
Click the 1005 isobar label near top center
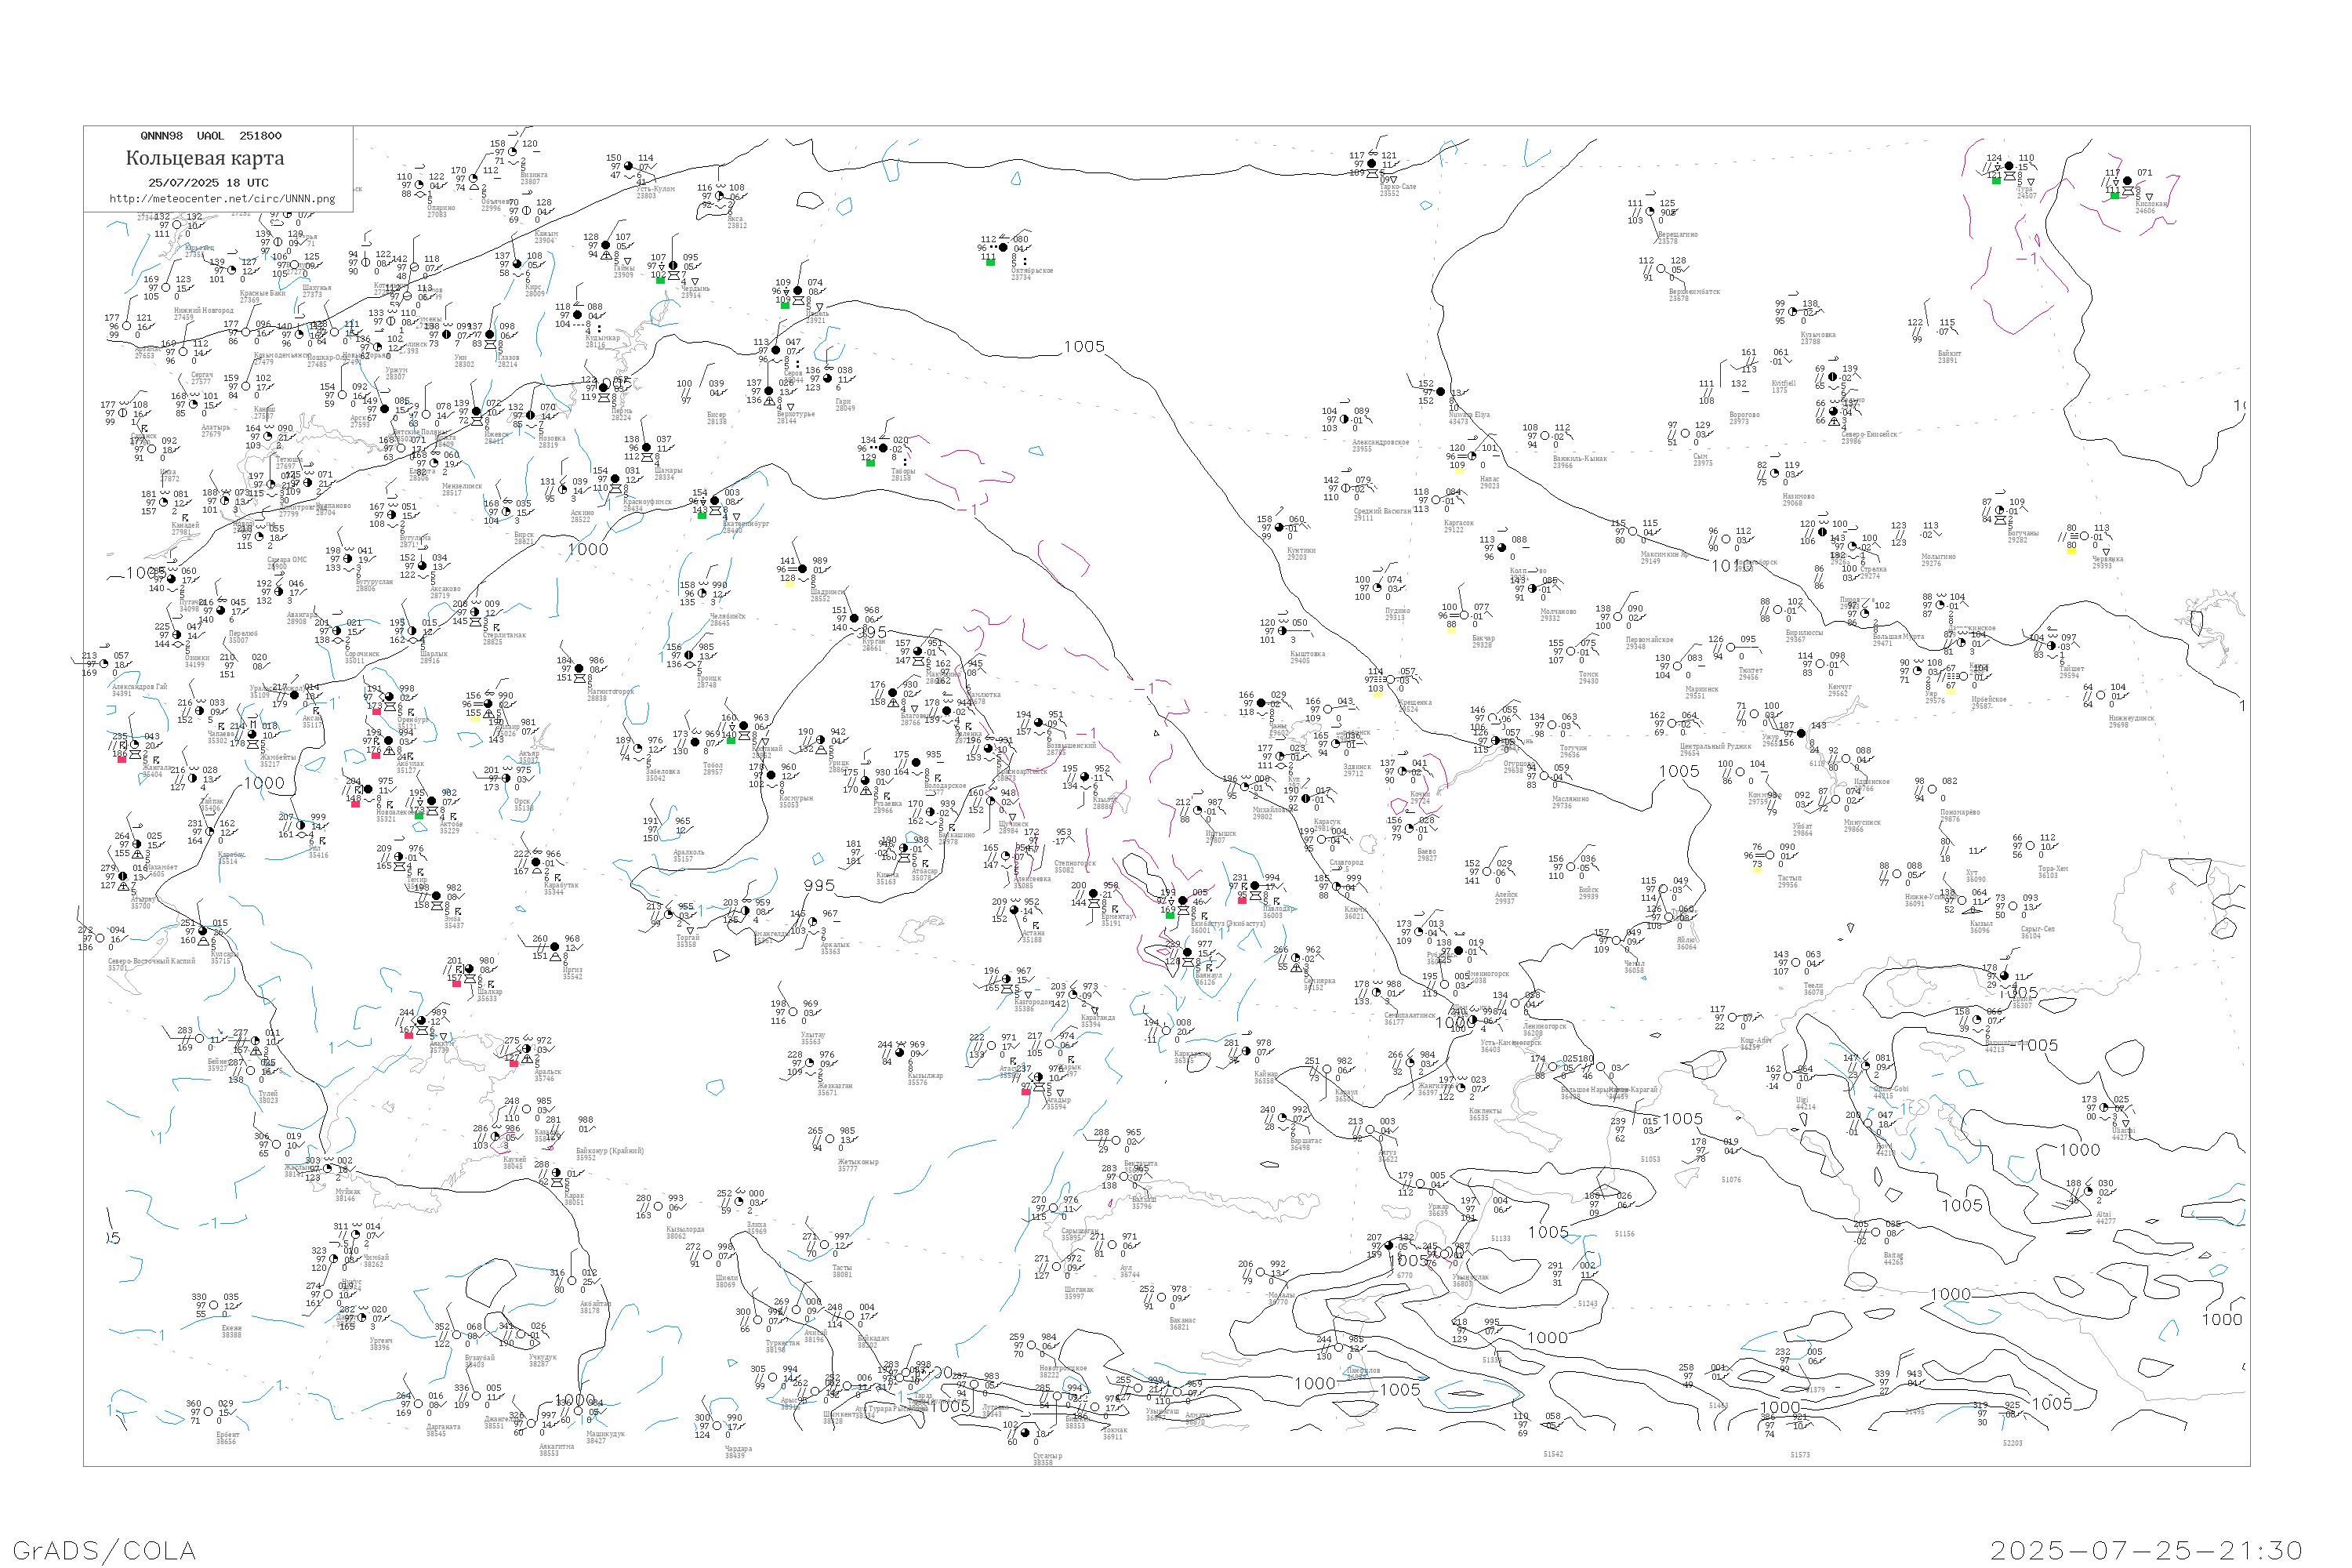pyautogui.click(x=1084, y=347)
